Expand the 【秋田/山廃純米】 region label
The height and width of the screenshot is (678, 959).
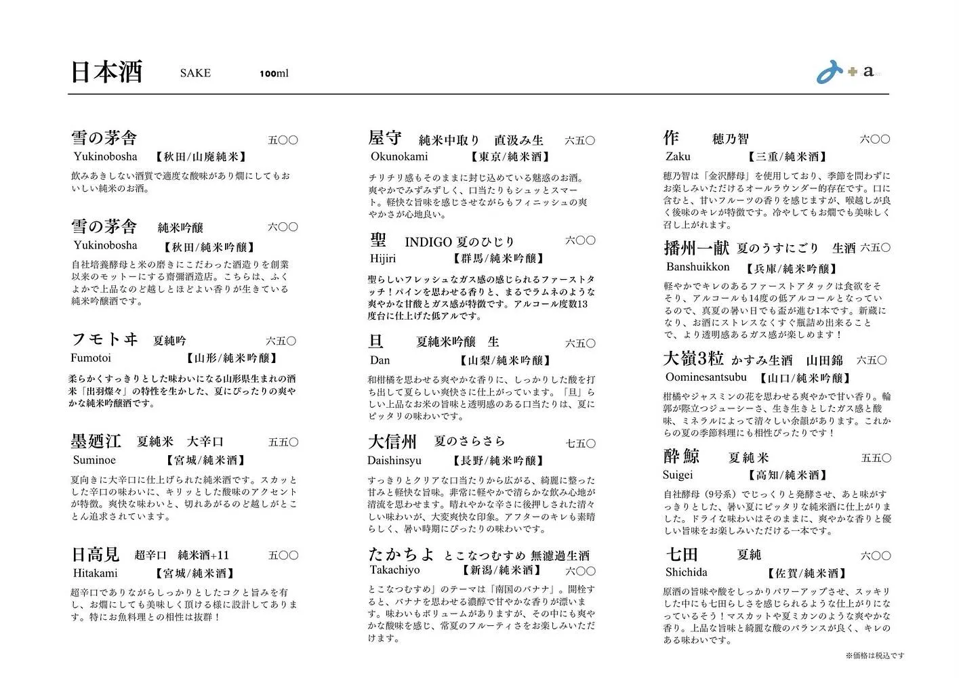[x=203, y=156]
